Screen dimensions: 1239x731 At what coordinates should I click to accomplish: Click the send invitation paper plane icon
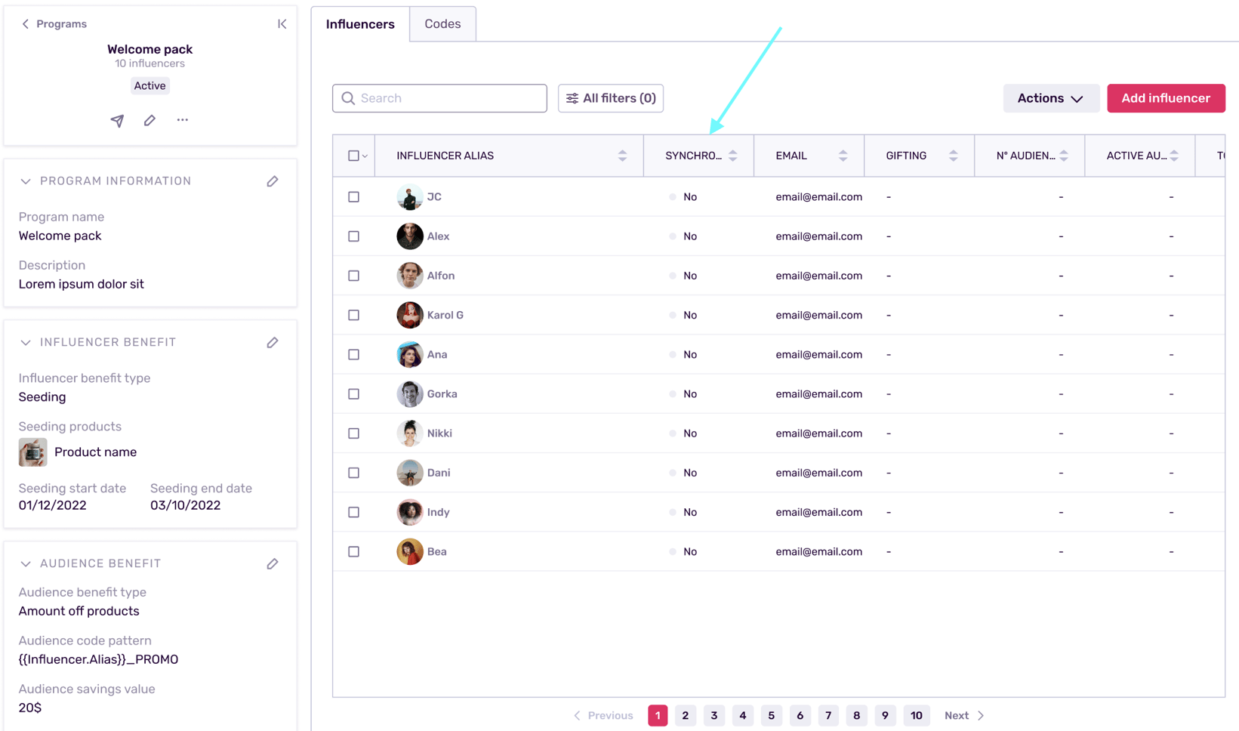coord(117,120)
